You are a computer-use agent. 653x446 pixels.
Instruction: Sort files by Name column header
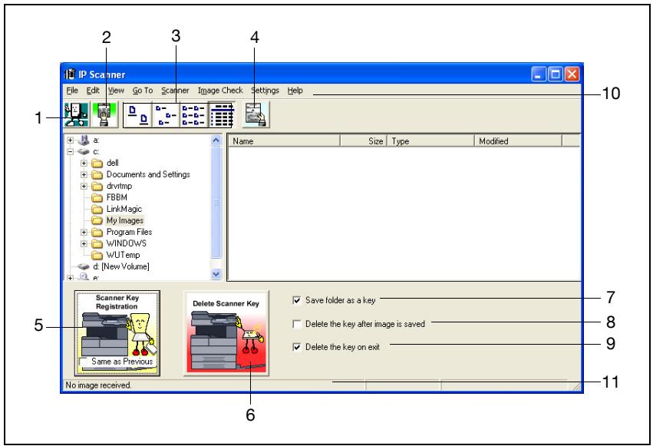285,141
